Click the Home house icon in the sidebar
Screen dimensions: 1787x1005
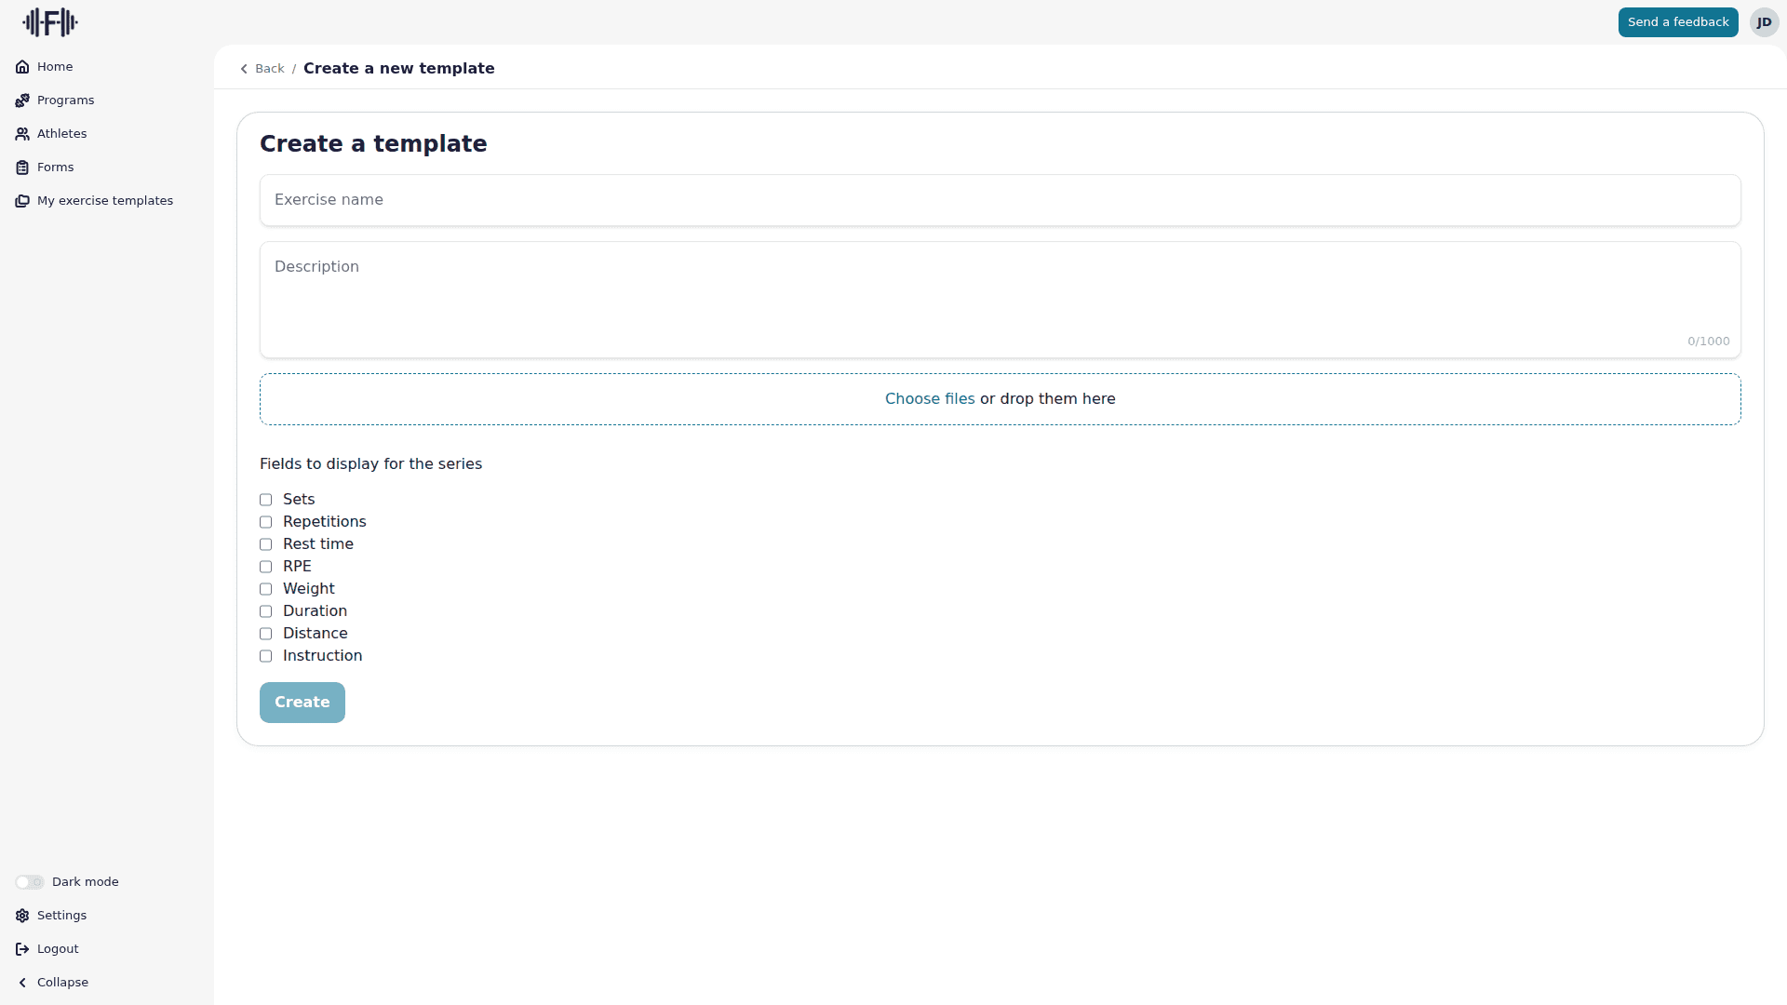tap(22, 67)
